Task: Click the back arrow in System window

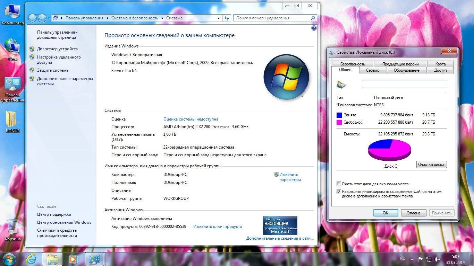Action: pos(32,18)
